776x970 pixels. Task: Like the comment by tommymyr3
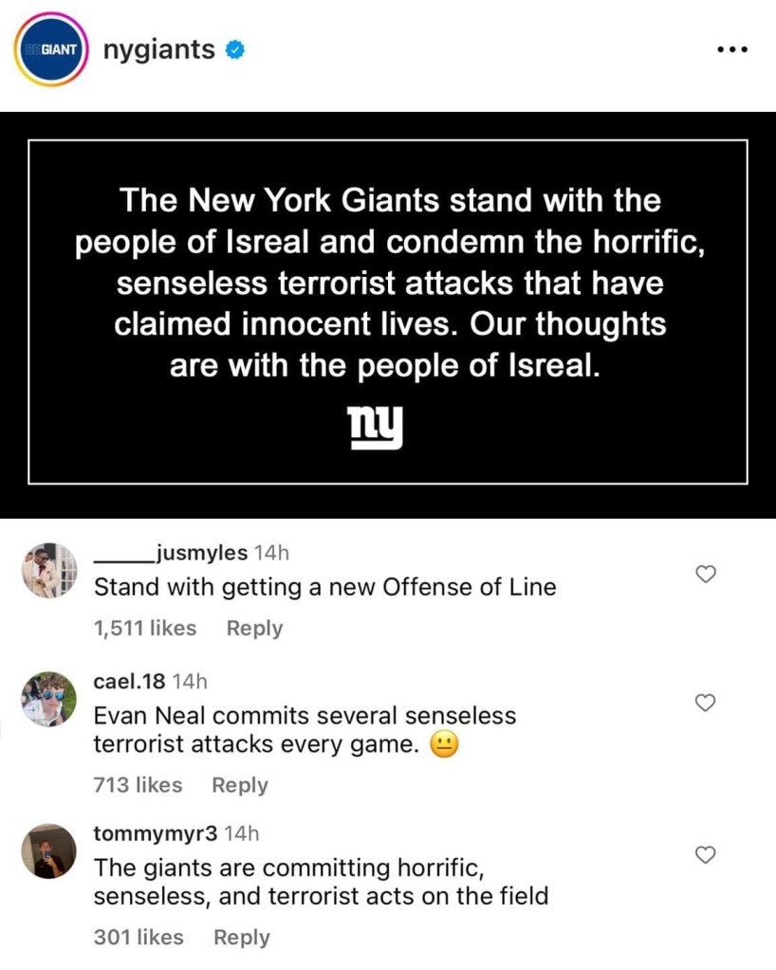click(705, 855)
